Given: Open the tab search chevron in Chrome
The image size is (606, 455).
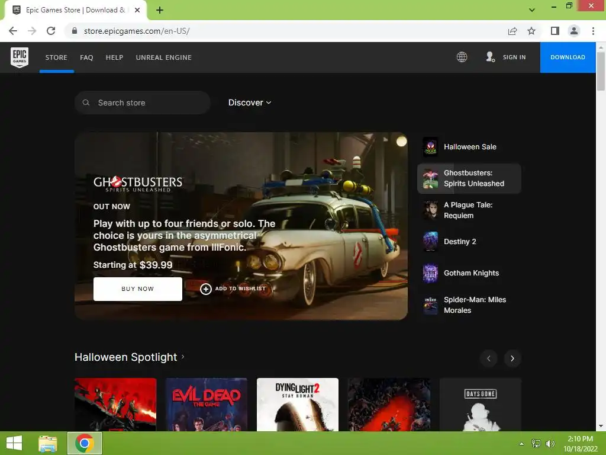Looking at the screenshot, I should coord(532,10).
